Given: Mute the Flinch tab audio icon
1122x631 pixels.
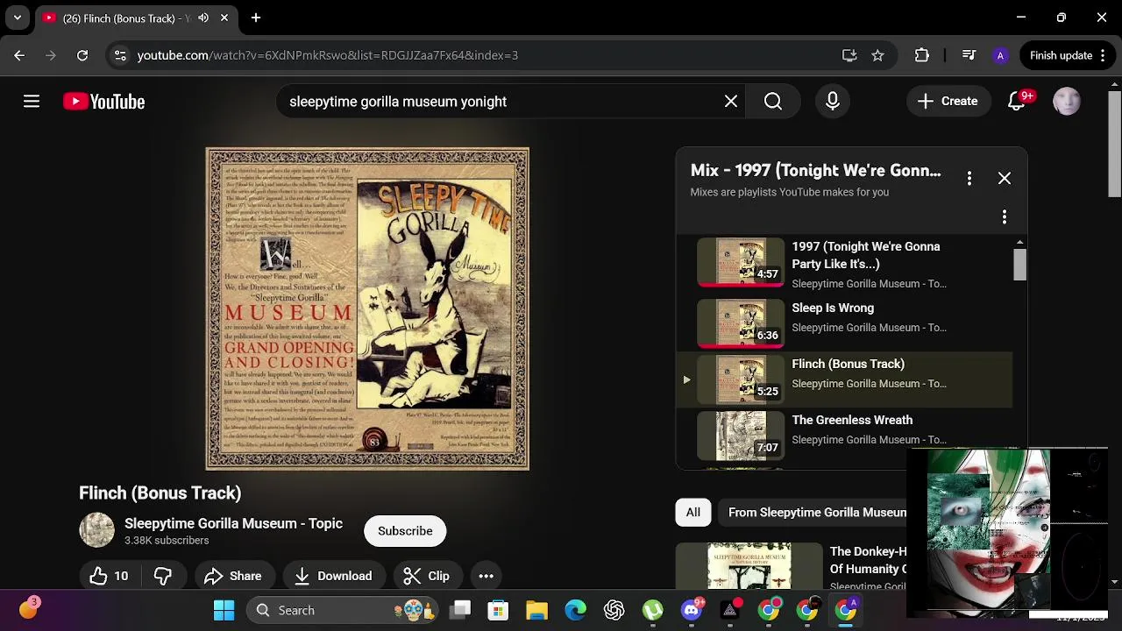Looking at the screenshot, I should click(203, 18).
